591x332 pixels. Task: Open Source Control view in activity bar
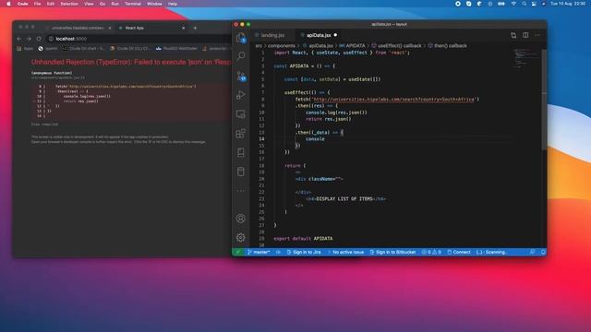pos(241,76)
